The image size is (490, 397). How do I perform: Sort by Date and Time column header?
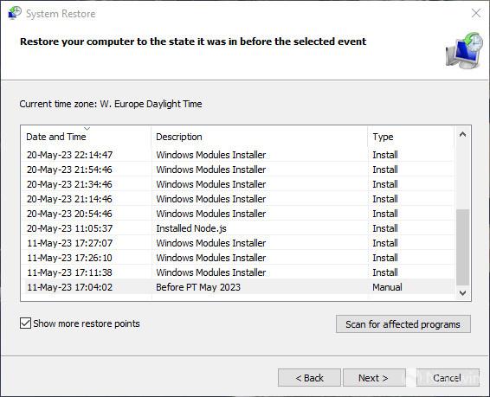(86, 137)
